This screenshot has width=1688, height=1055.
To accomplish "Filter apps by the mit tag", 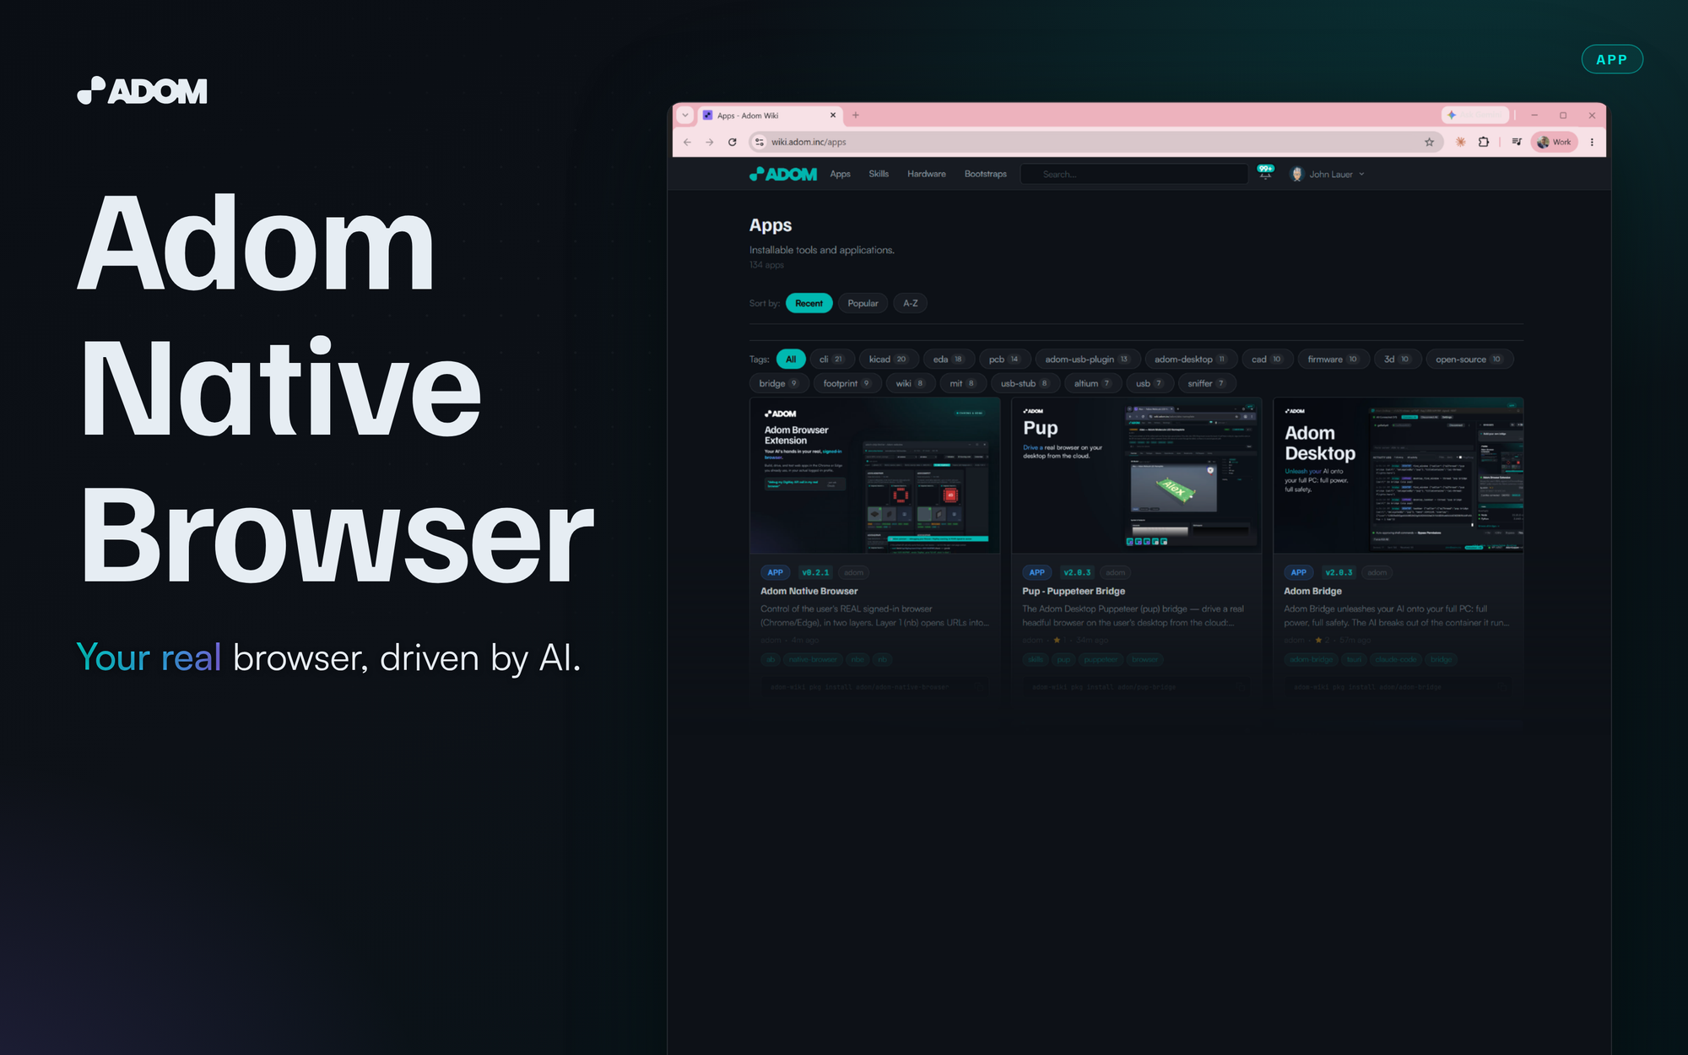I will 962,384.
